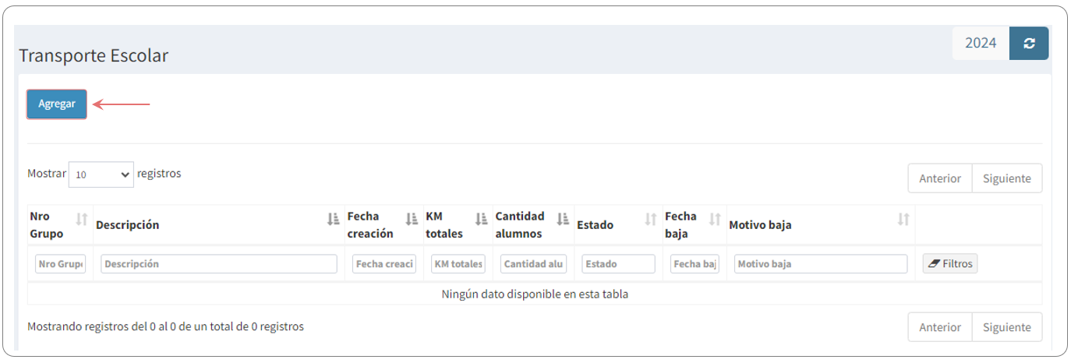Focus the Descripción filter input field
Screen dimensions: 1071x363
coord(219,264)
